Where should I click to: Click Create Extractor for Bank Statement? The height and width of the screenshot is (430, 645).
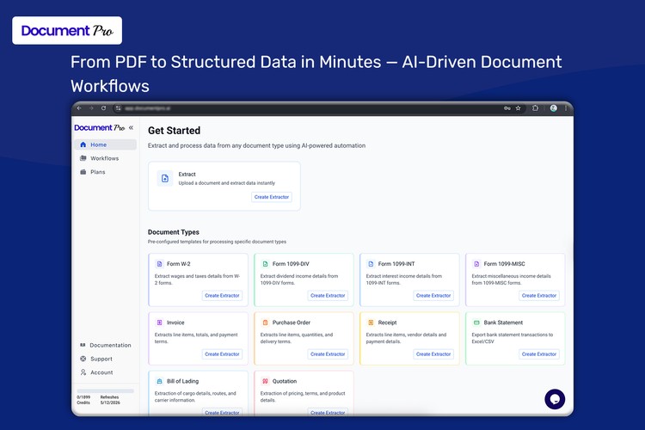pos(539,353)
